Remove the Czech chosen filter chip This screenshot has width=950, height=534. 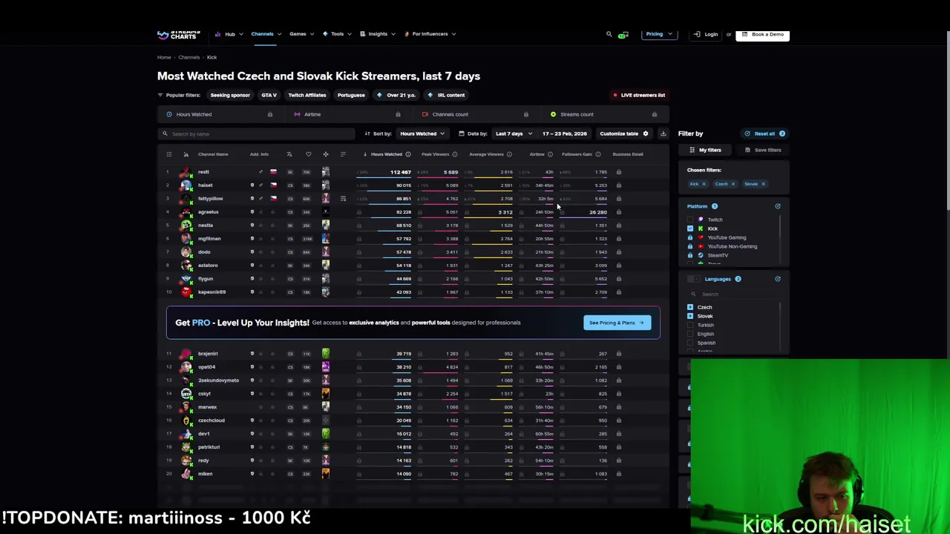(733, 184)
